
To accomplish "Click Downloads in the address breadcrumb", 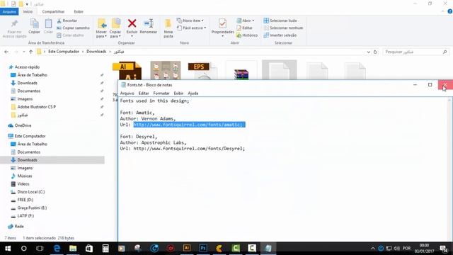I will (96, 52).
